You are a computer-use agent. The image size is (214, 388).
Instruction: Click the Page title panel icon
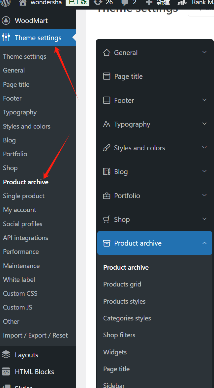tap(107, 76)
